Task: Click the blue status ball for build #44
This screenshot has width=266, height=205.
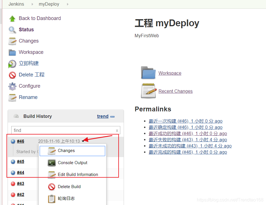Action: [x=13, y=173]
